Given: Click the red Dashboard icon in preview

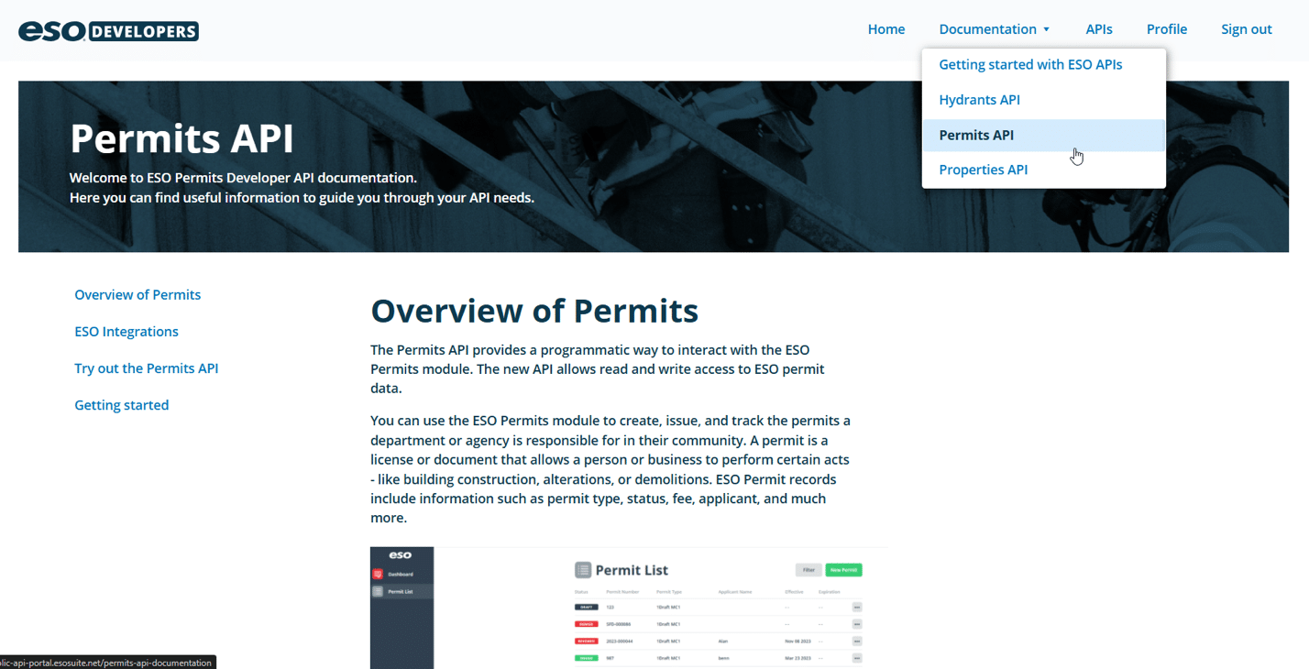Looking at the screenshot, I should point(377,575).
